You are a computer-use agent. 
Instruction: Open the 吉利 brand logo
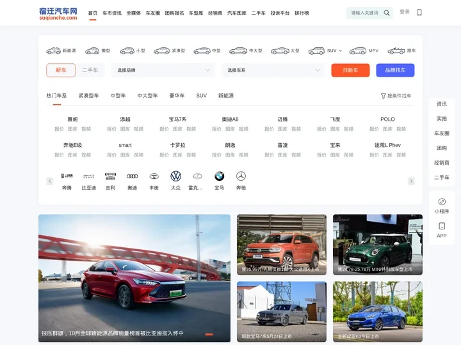coord(111,176)
